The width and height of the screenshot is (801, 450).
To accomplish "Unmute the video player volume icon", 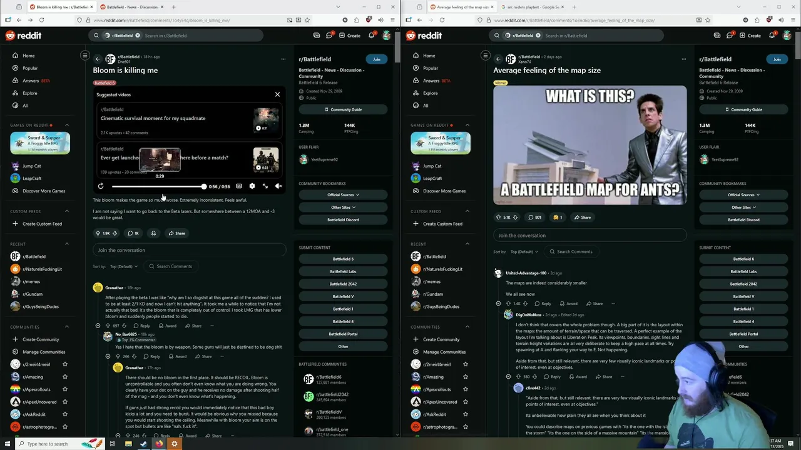I will (x=278, y=186).
